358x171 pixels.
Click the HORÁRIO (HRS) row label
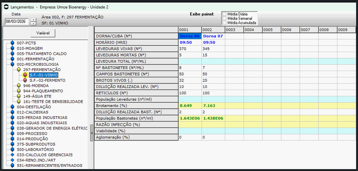tap(136, 42)
